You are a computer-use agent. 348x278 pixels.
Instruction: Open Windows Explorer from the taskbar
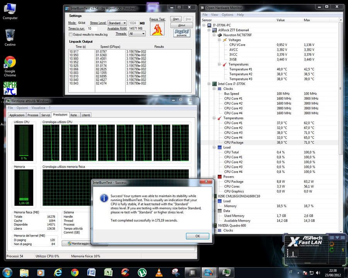[24, 273]
